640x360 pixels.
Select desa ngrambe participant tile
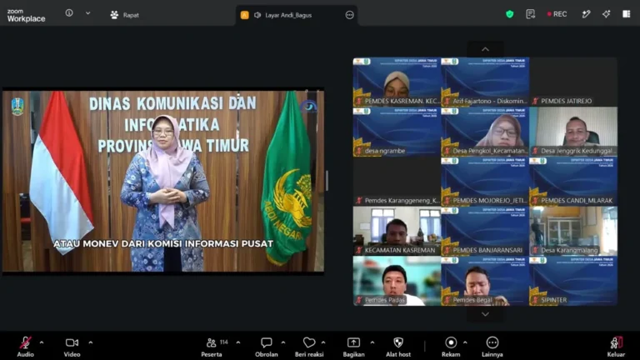[397, 132]
